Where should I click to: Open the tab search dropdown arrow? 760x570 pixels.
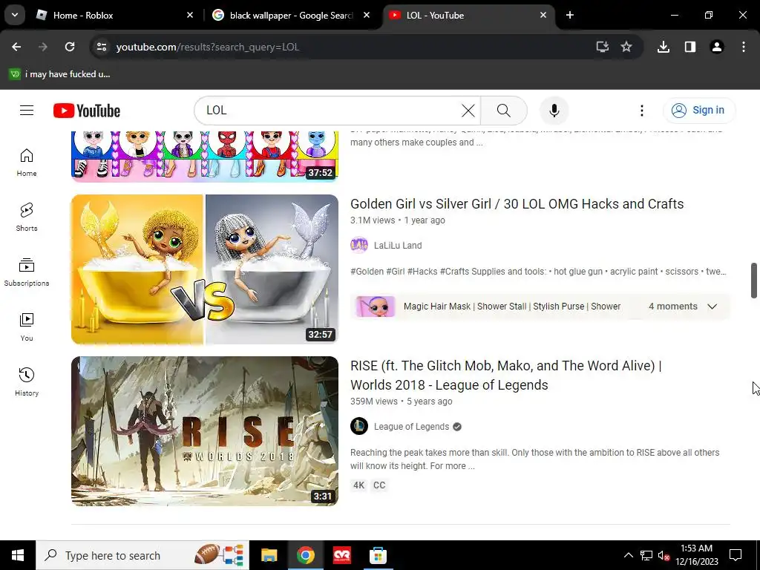tap(15, 15)
